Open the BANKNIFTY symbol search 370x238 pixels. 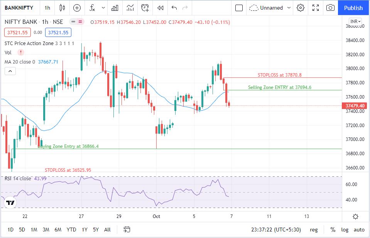(x=19, y=8)
